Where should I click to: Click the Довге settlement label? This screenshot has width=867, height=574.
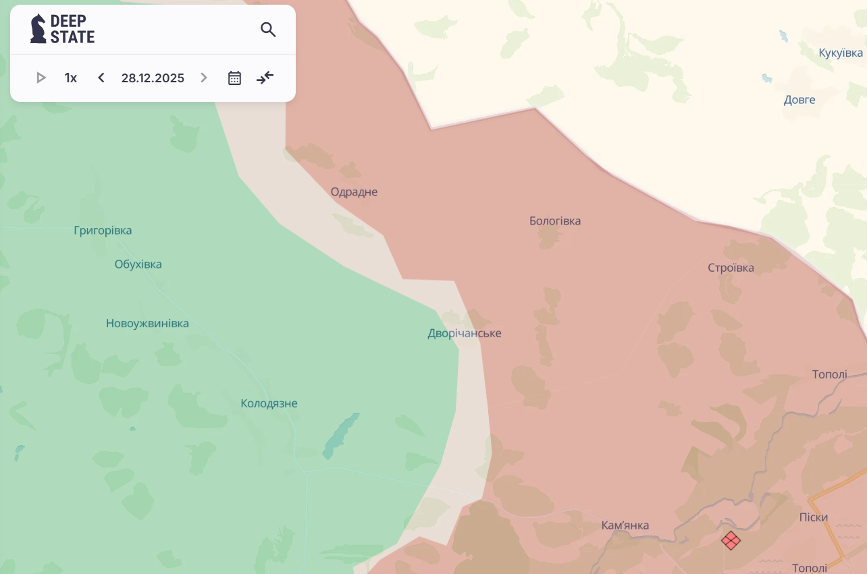[x=799, y=100]
